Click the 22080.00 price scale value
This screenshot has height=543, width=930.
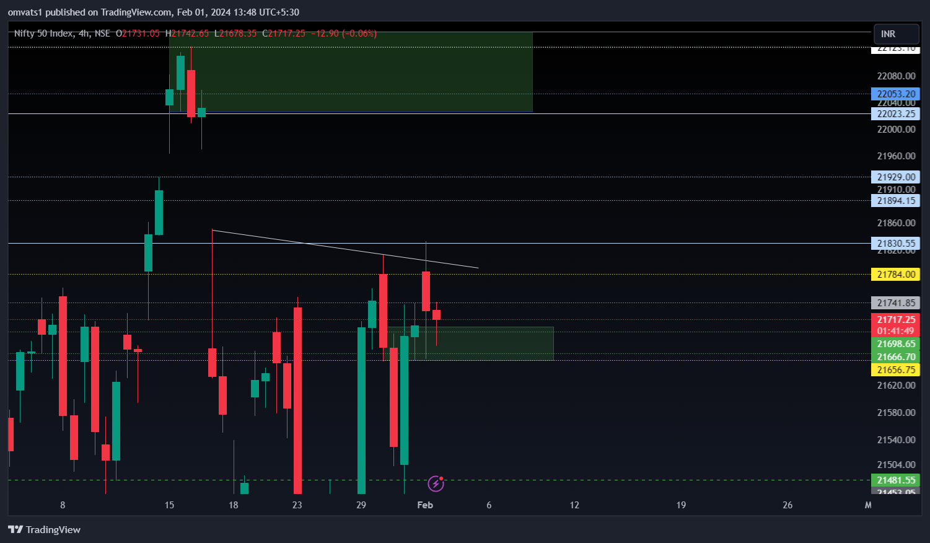tap(896, 76)
